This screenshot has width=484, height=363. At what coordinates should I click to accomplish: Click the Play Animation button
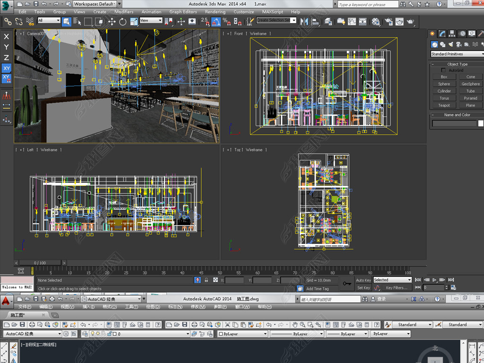pyautogui.click(x=434, y=280)
